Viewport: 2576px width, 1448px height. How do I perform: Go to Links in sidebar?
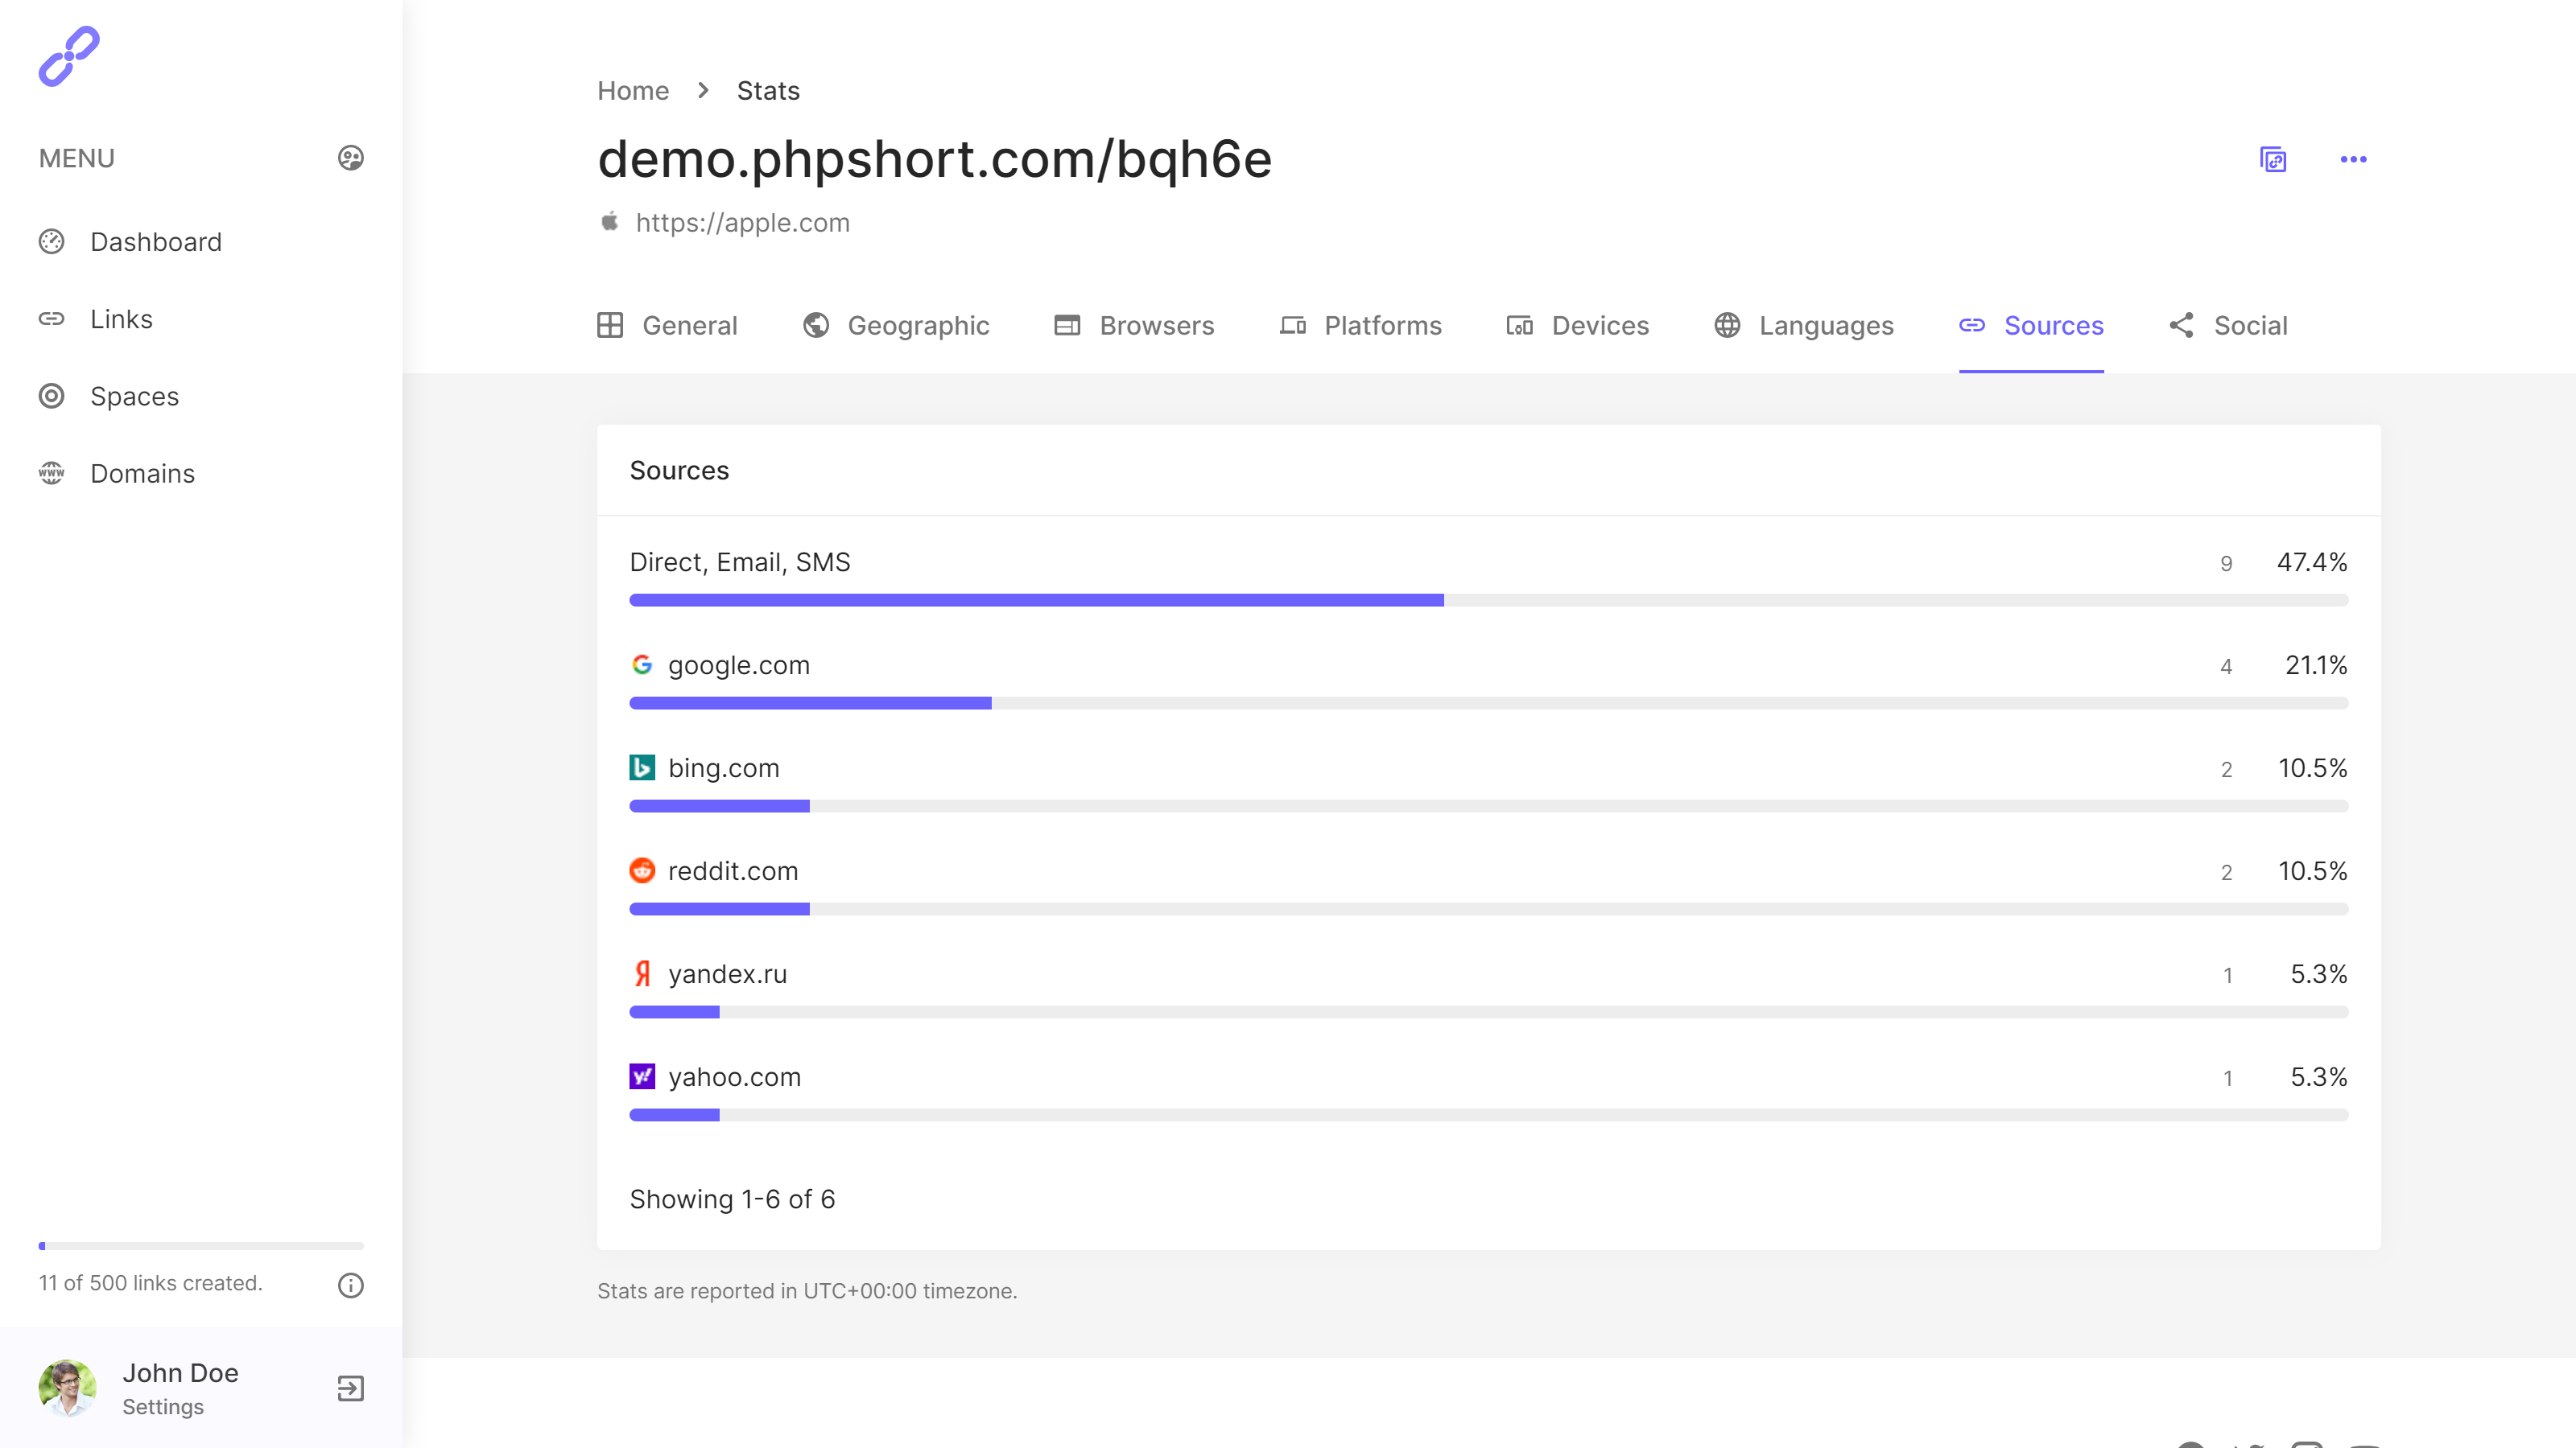(121, 319)
